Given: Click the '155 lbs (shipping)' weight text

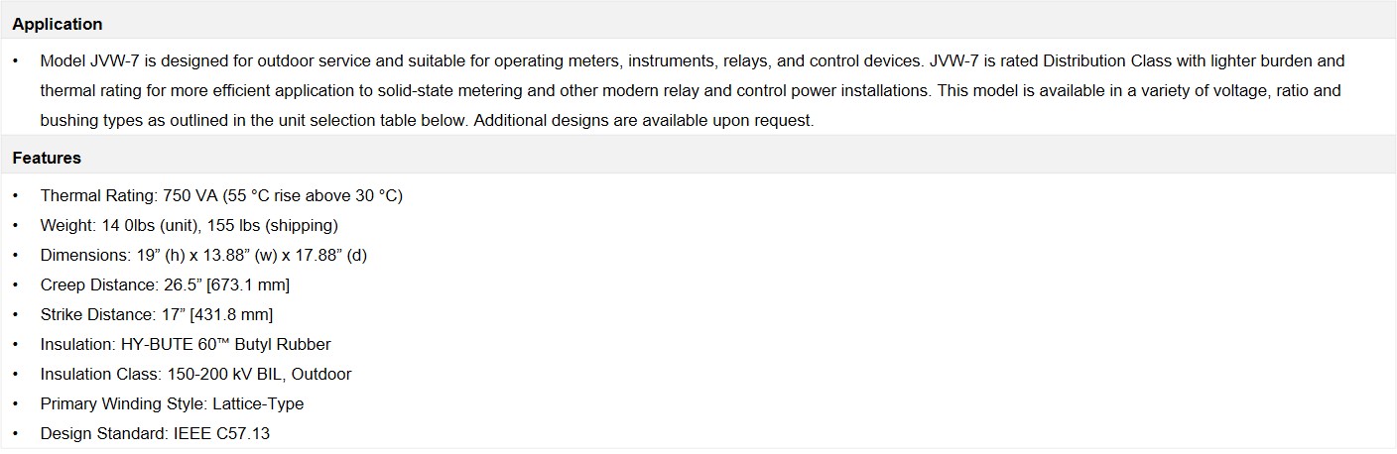Looking at the screenshot, I should tap(275, 225).
